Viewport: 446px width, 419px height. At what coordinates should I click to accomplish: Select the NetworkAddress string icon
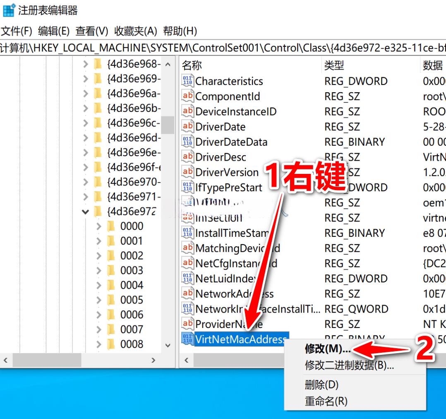[x=187, y=294]
